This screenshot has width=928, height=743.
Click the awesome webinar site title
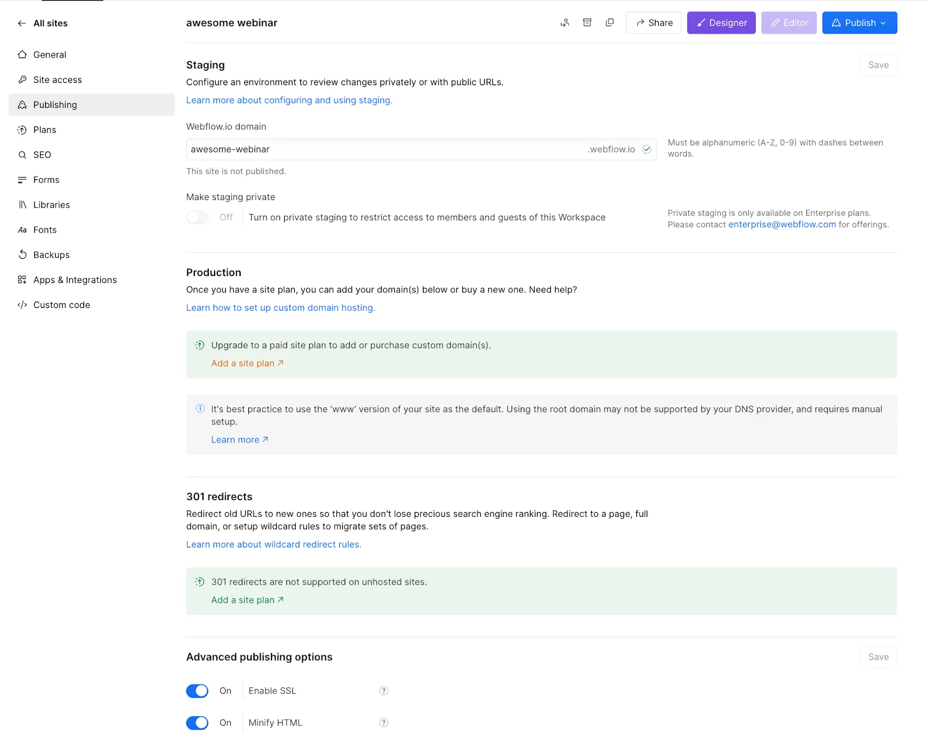[x=231, y=23]
